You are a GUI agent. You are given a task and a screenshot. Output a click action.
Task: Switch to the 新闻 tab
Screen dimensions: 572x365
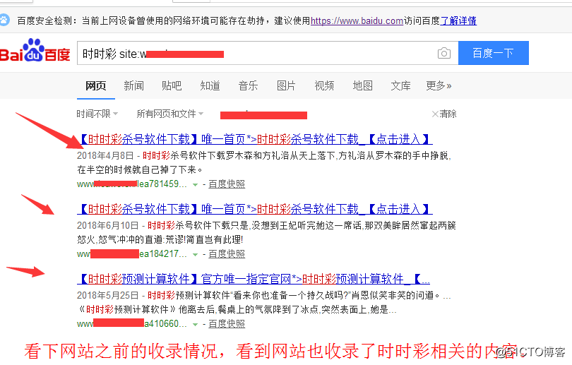134,85
